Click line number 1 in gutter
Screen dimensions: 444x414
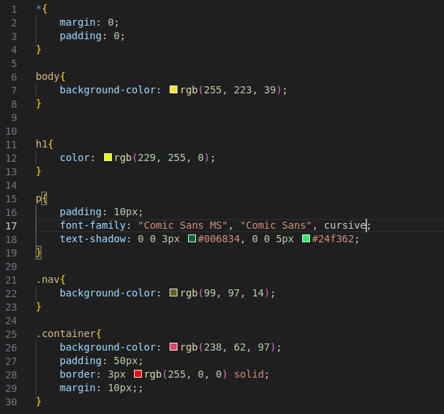coord(14,10)
